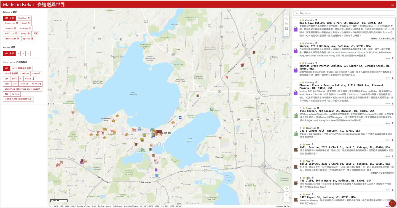397x208 pixels.
Task: Open the 1402 Regent St listing title
Action: tap(328, 197)
